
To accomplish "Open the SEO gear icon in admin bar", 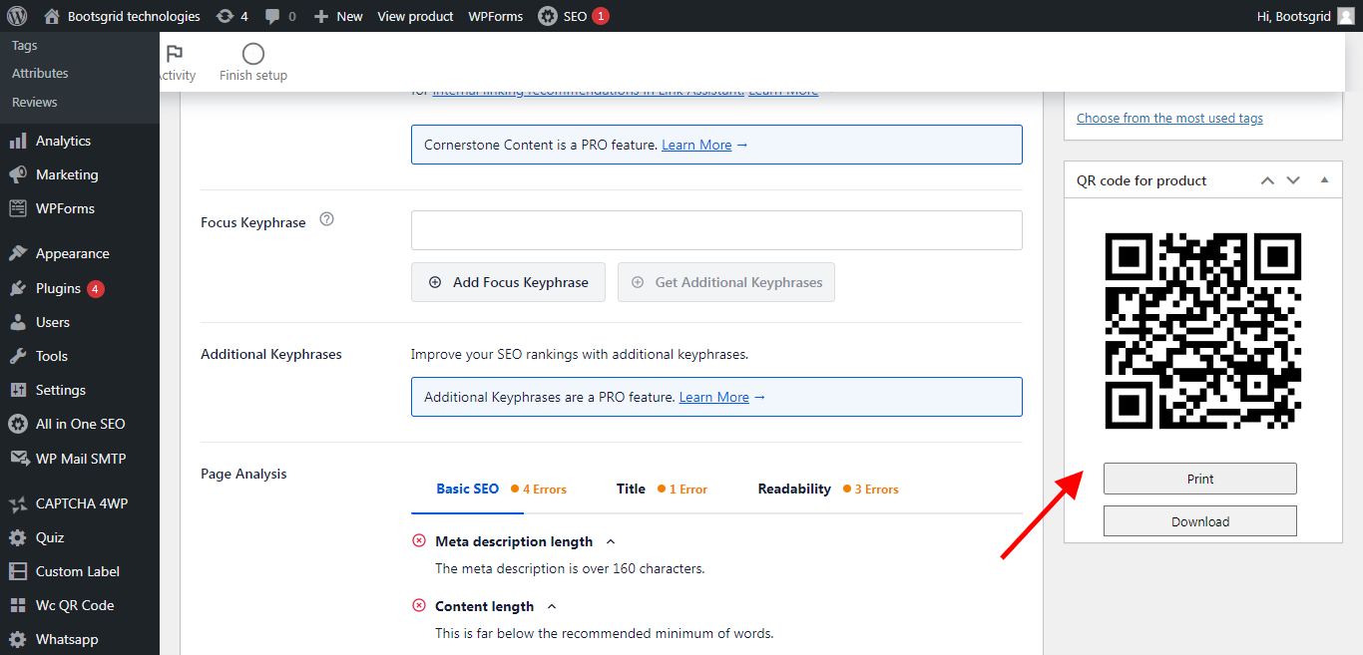I will click(x=548, y=16).
